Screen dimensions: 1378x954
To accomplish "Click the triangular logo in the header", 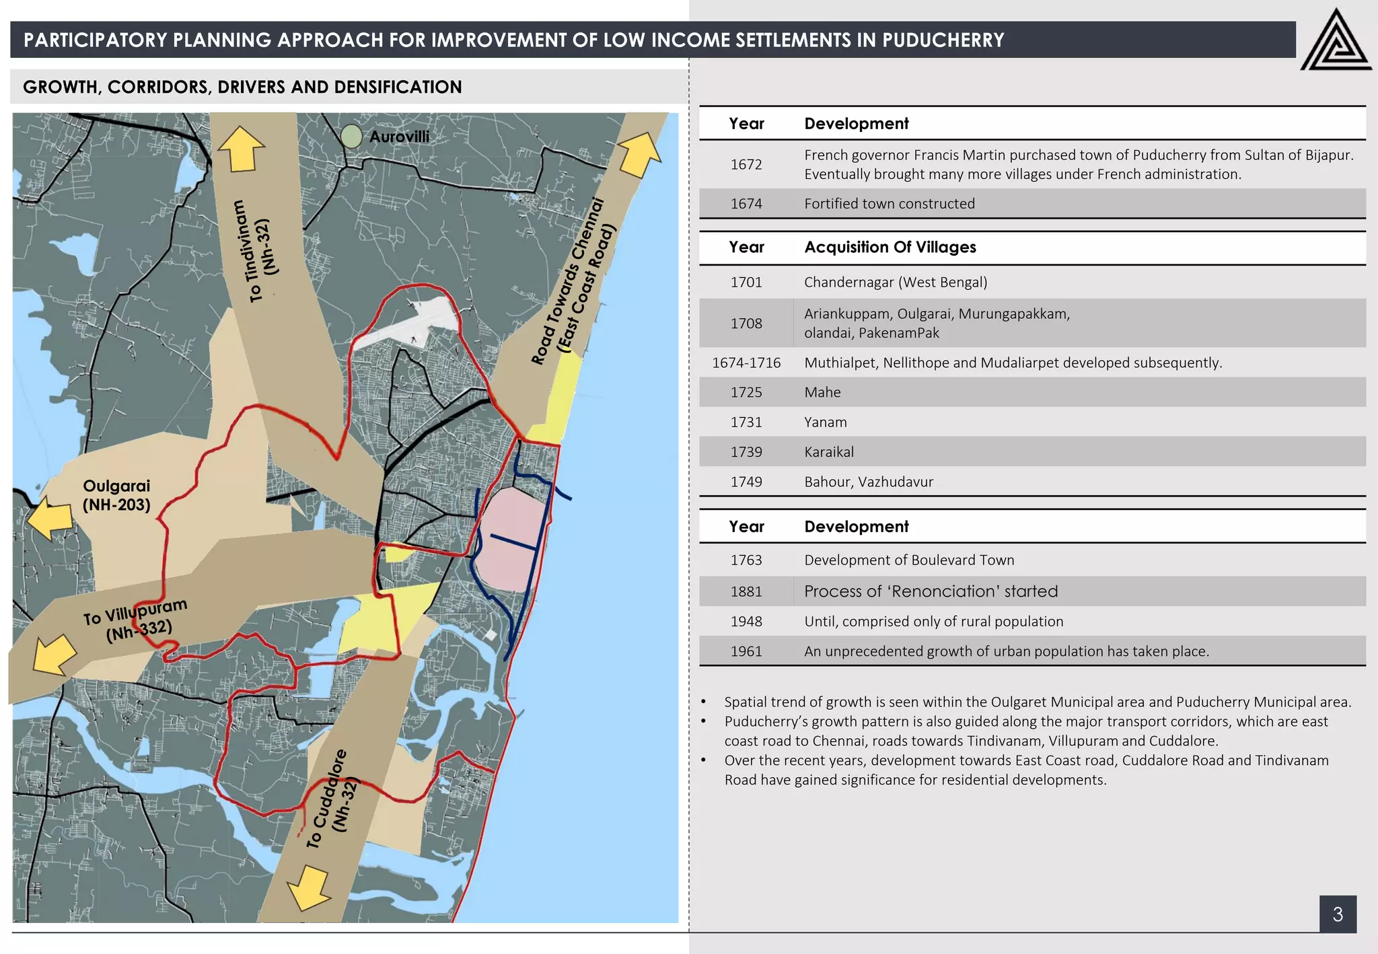I will point(1336,40).
